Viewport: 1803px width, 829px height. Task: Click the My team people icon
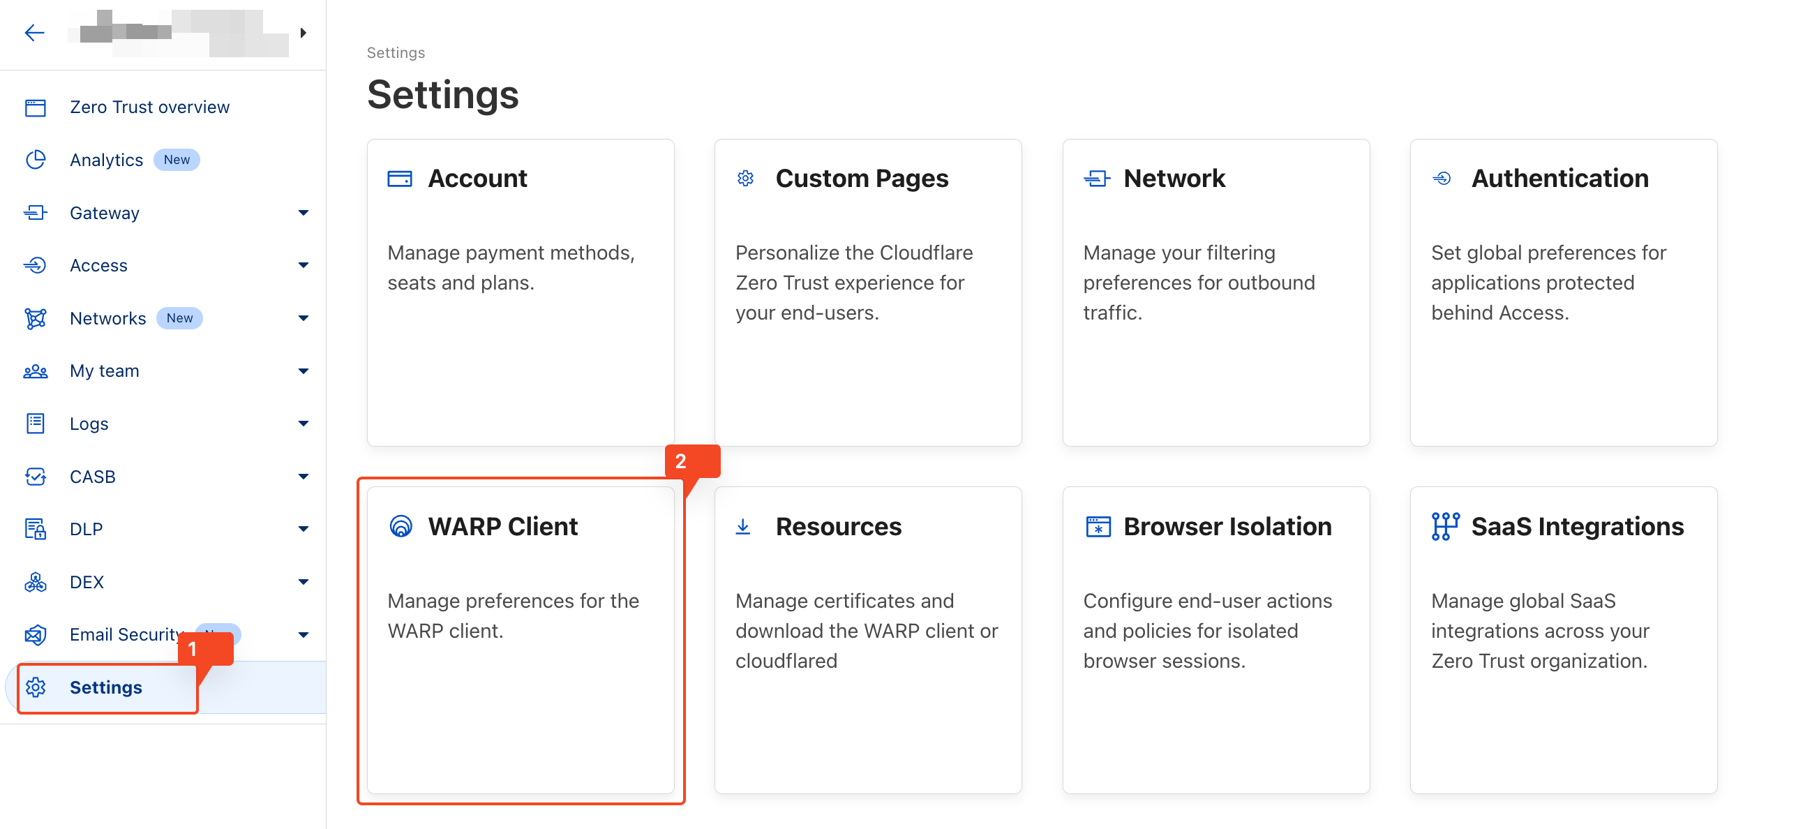pyautogui.click(x=35, y=371)
